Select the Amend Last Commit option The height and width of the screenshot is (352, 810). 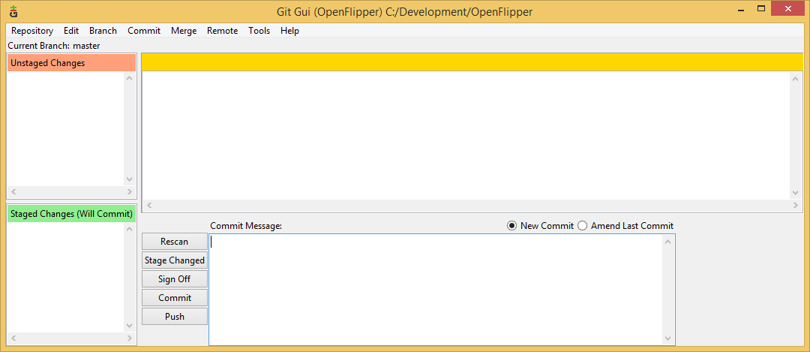583,226
